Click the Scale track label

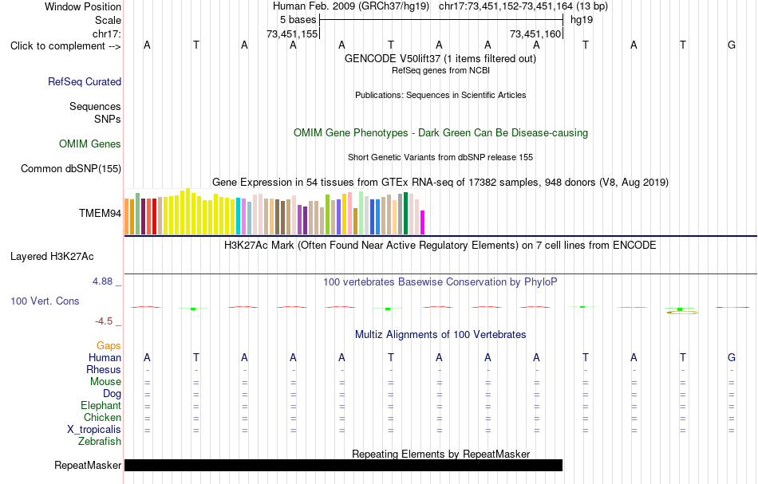(109, 20)
